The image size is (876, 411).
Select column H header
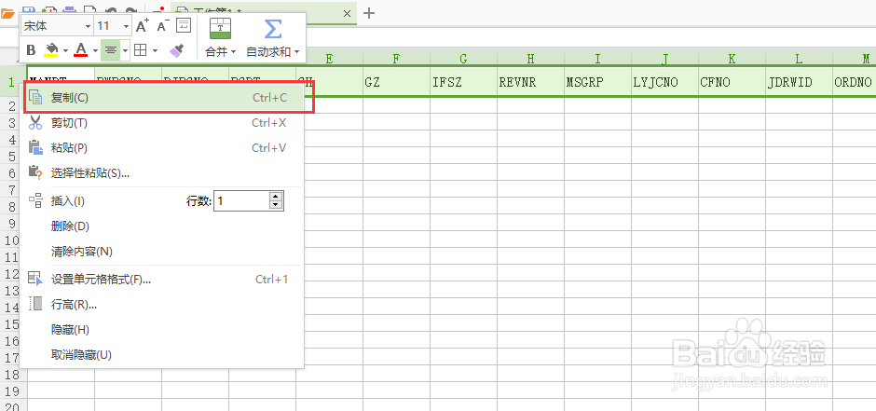(531, 58)
